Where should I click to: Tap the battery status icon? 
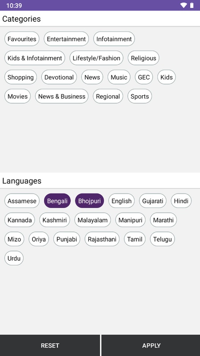coord(192,5)
